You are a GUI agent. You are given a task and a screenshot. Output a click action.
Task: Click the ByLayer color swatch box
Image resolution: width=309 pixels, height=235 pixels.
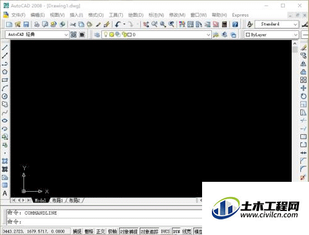click(x=248, y=35)
